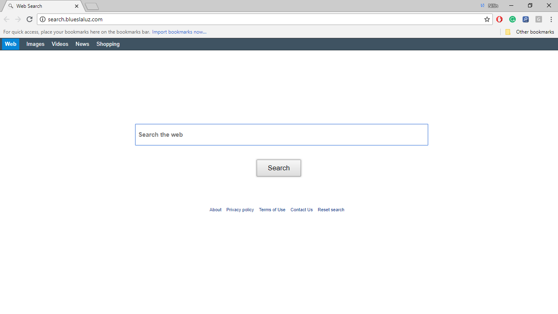Click the Reset search link
Image resolution: width=558 pixels, height=314 pixels.
[331, 210]
